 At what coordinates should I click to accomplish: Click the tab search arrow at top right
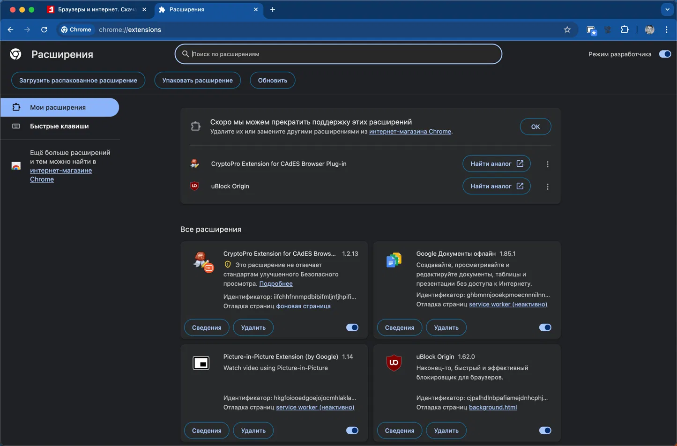[x=668, y=9]
